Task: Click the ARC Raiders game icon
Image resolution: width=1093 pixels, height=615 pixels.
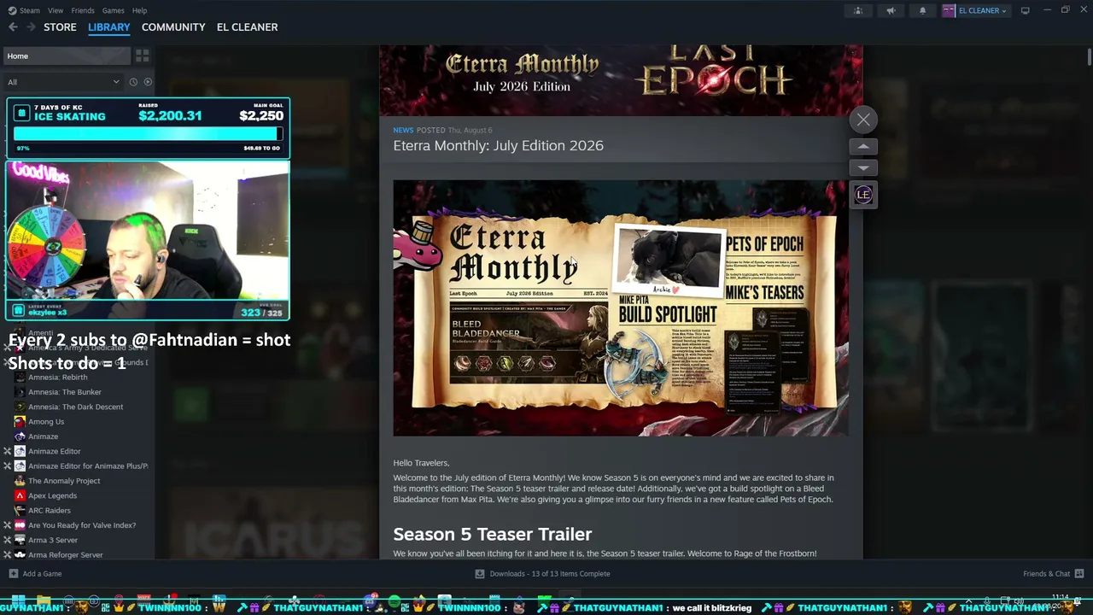Action: 20,511
